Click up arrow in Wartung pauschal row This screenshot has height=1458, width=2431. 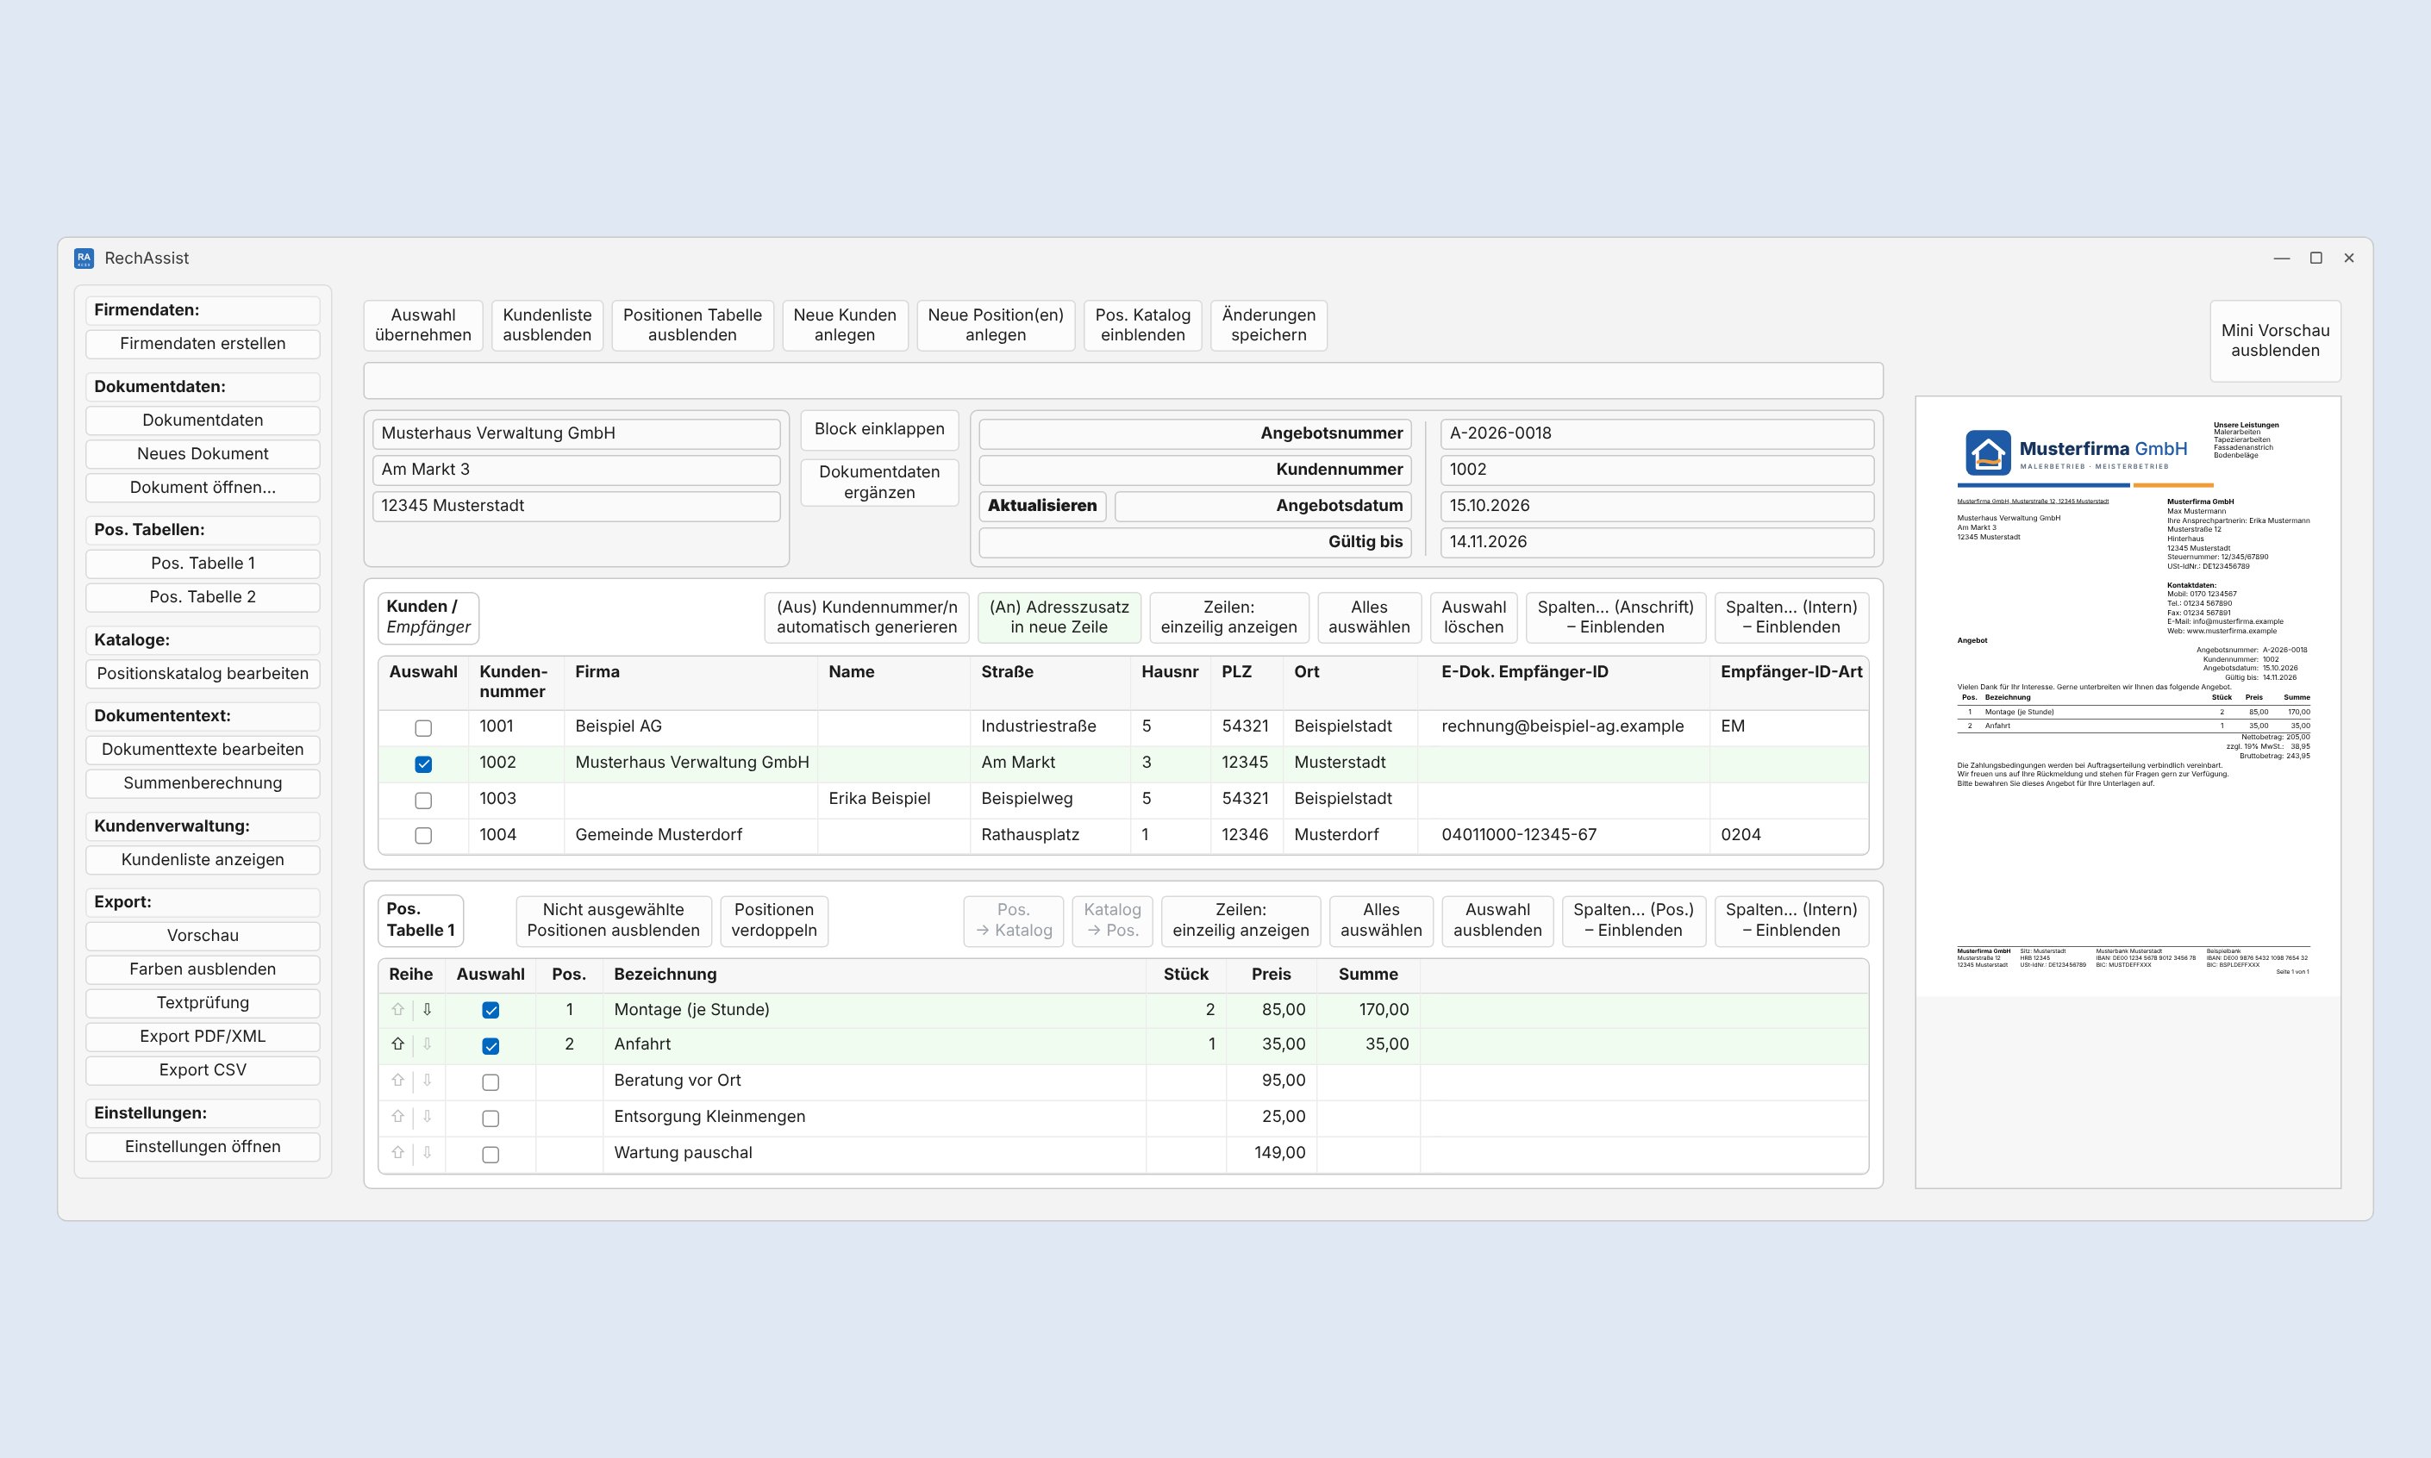(398, 1154)
